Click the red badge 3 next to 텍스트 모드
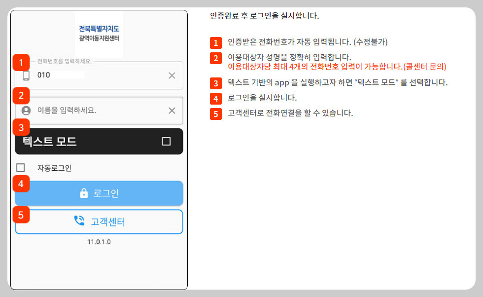 [21, 127]
